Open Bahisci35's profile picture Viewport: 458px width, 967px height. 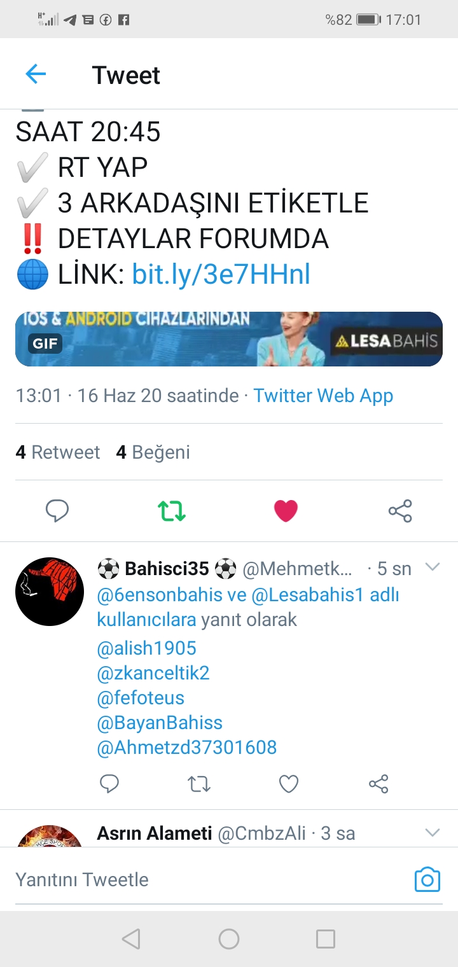coord(50,591)
